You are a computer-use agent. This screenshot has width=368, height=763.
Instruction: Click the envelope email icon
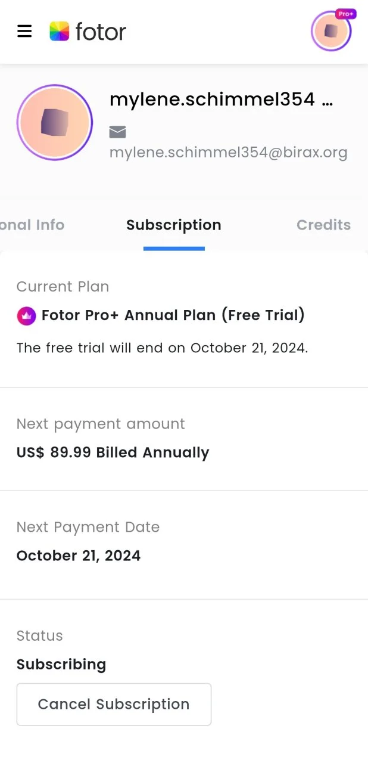click(117, 132)
